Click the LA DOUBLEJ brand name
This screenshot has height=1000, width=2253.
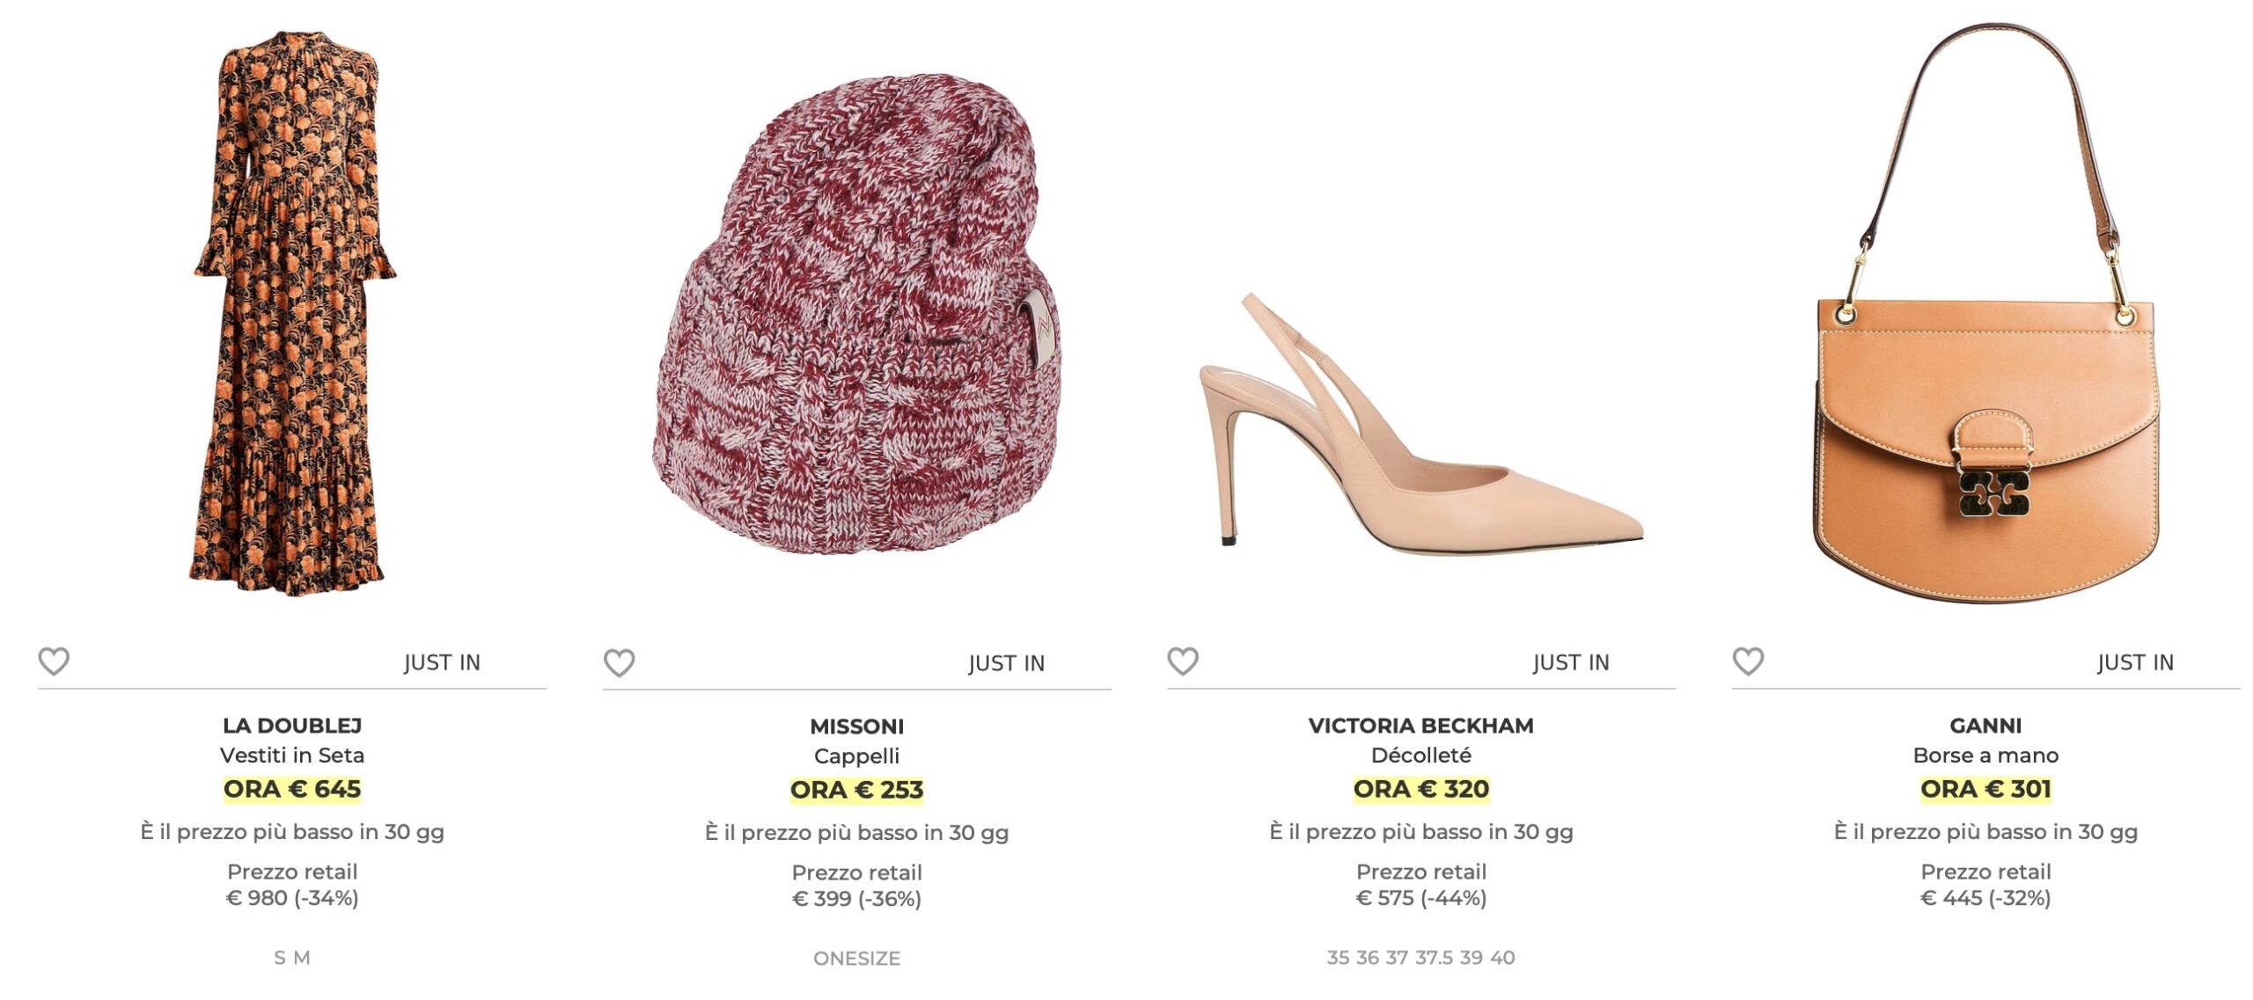click(292, 726)
